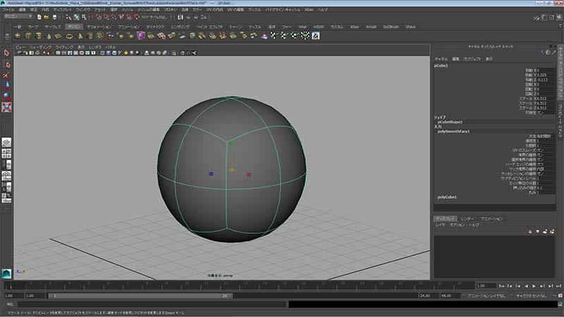Create a polygon torus from the shelf
The height and width of the screenshot is (317, 564).
click(69, 36)
